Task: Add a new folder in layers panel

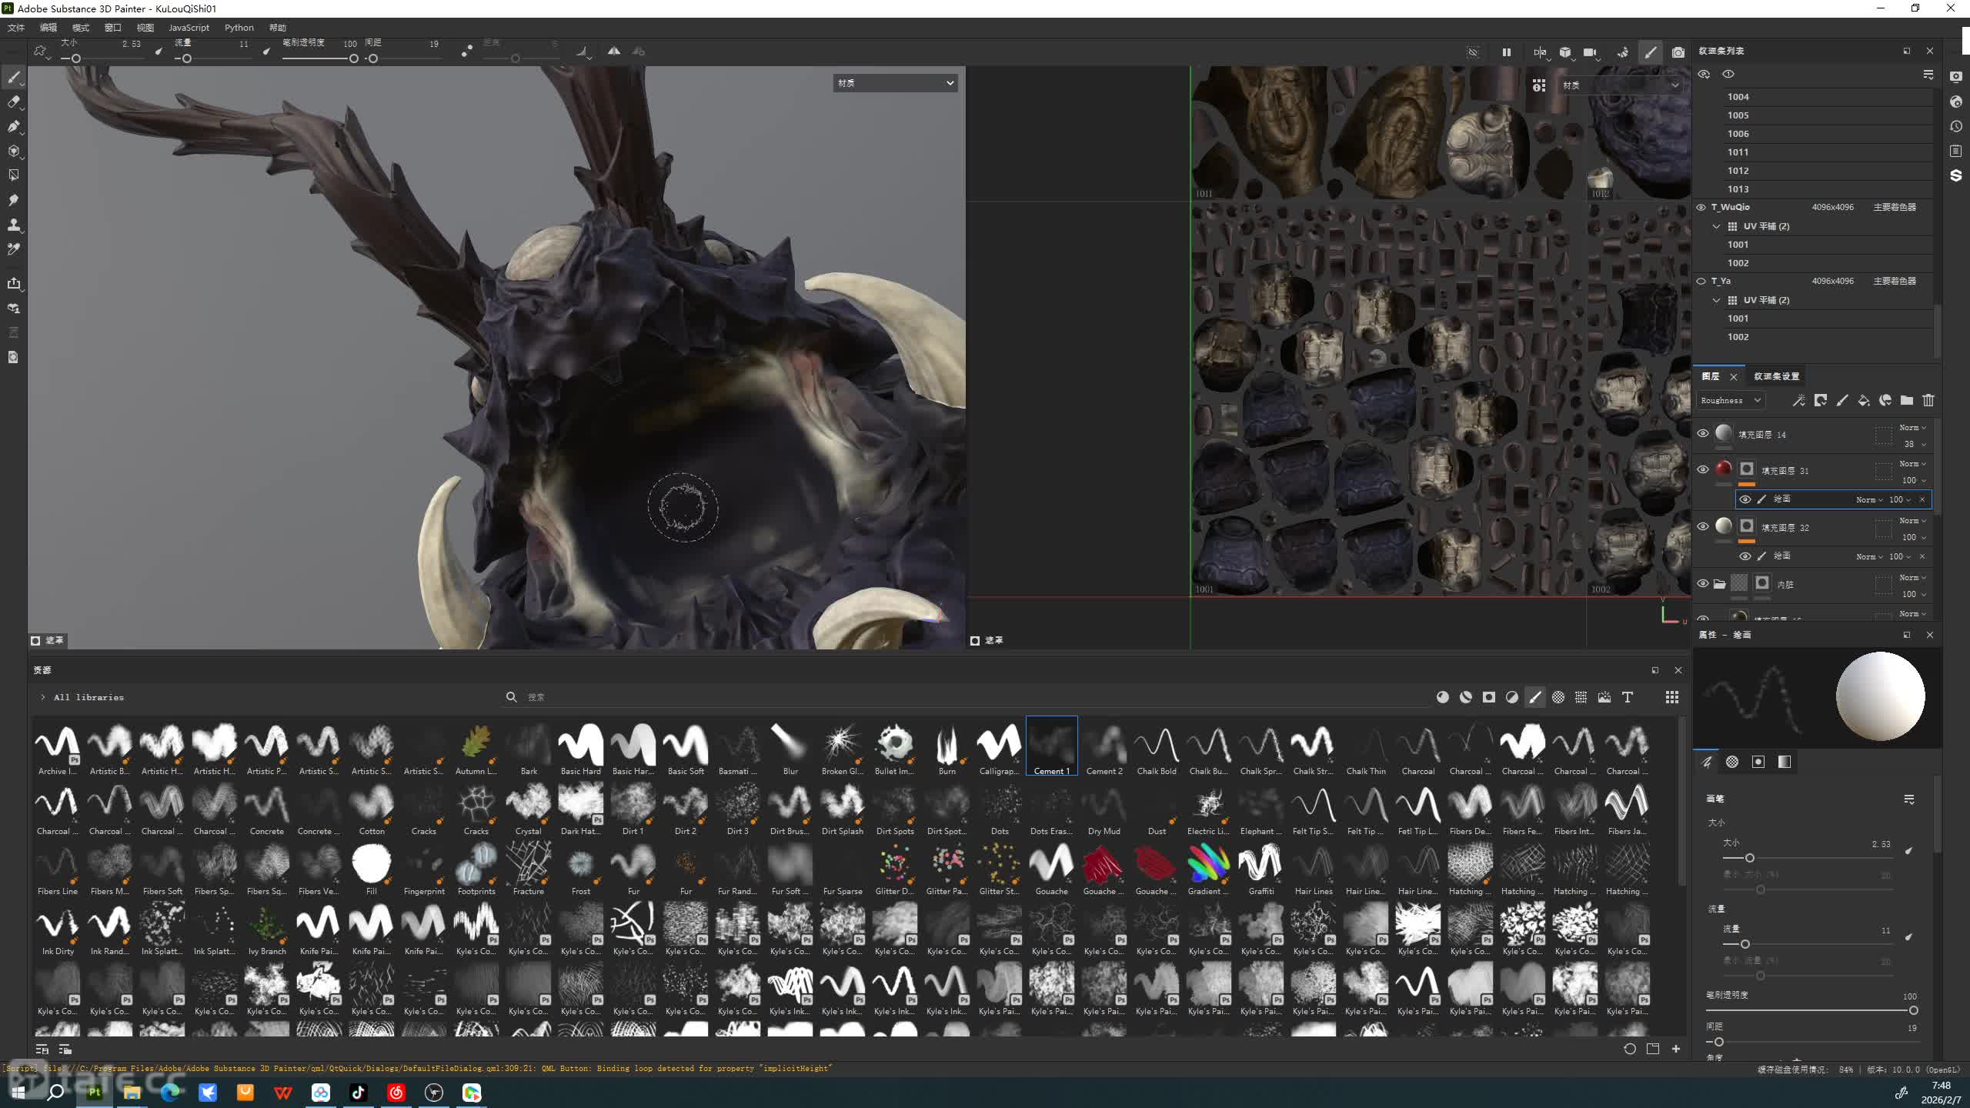Action: (1906, 400)
